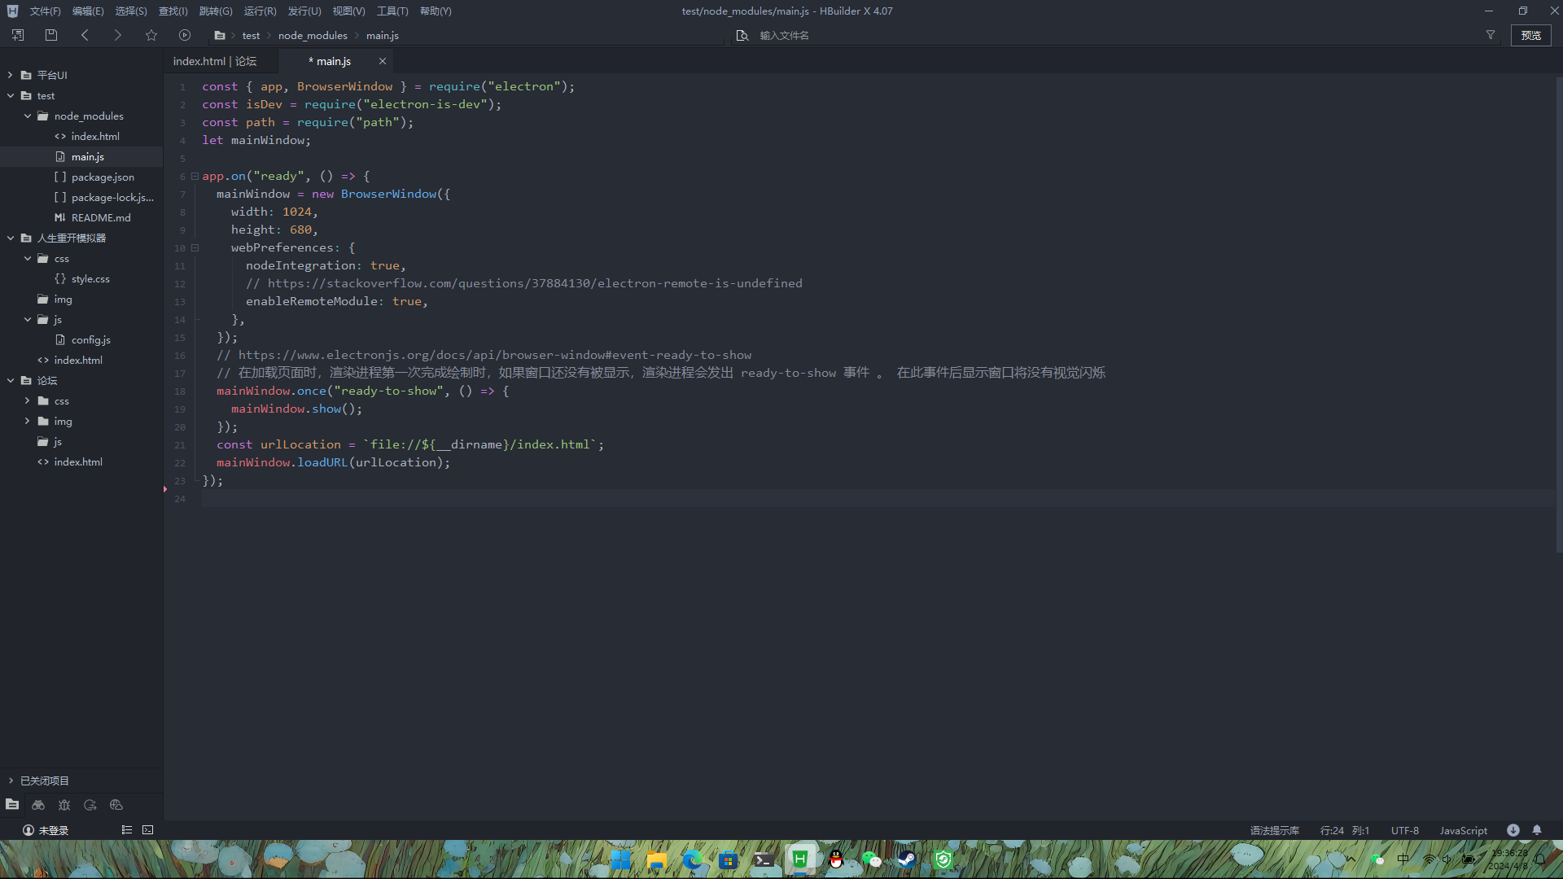Go back with the left arrow
The image size is (1563, 879).
coord(85,35)
